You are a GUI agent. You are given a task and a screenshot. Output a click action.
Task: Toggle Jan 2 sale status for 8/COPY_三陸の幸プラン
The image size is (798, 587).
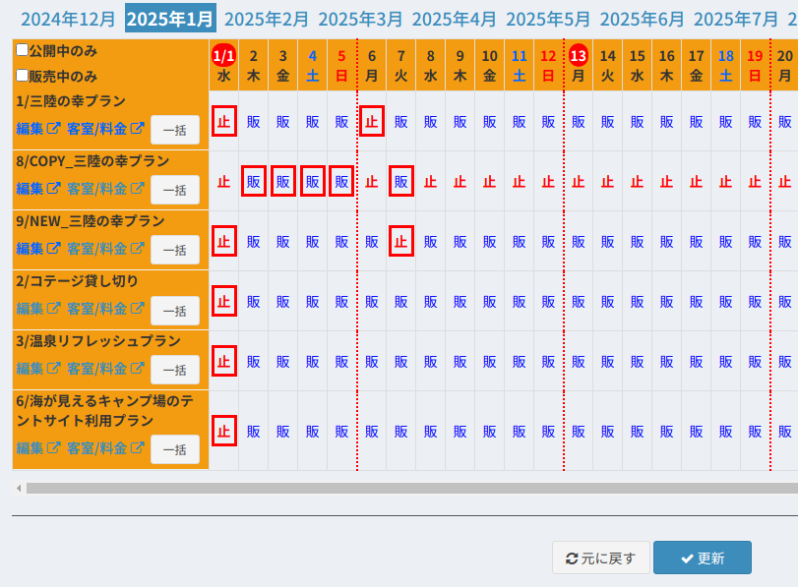tap(254, 181)
